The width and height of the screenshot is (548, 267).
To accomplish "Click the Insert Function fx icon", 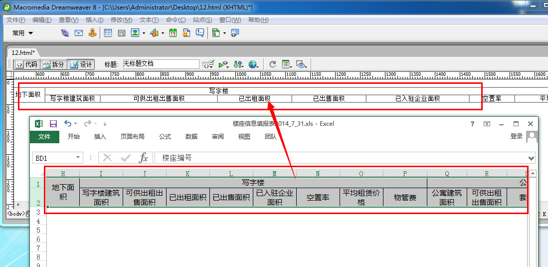I will point(143,158).
